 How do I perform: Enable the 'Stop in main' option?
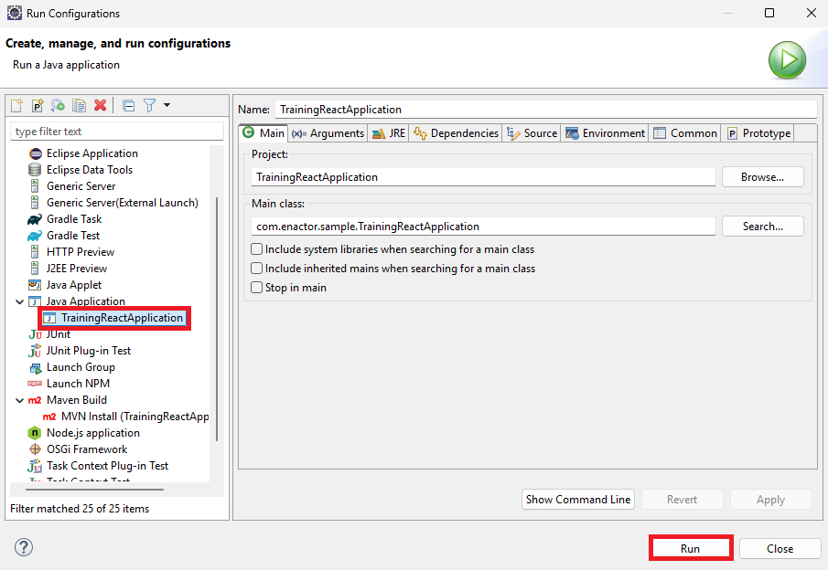pos(256,288)
